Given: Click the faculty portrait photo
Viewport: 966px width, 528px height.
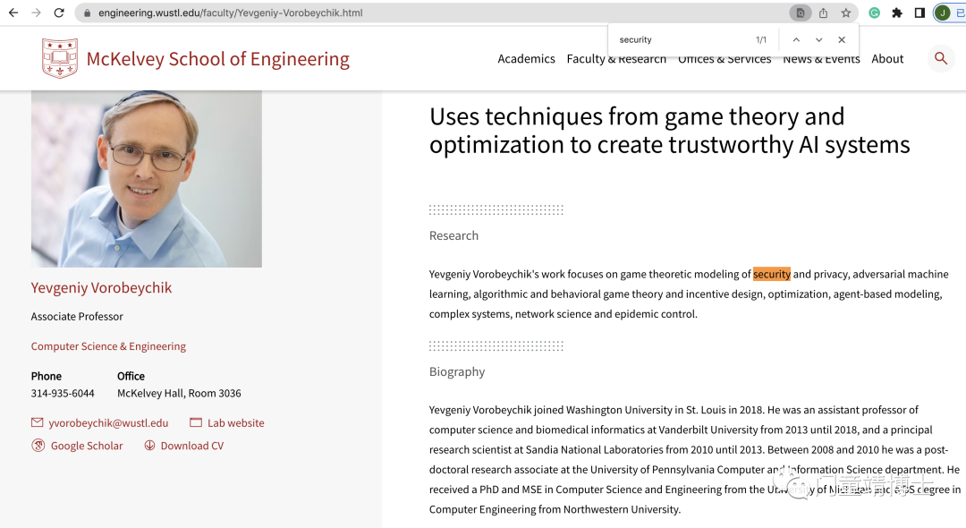Looking at the screenshot, I should tap(147, 179).
